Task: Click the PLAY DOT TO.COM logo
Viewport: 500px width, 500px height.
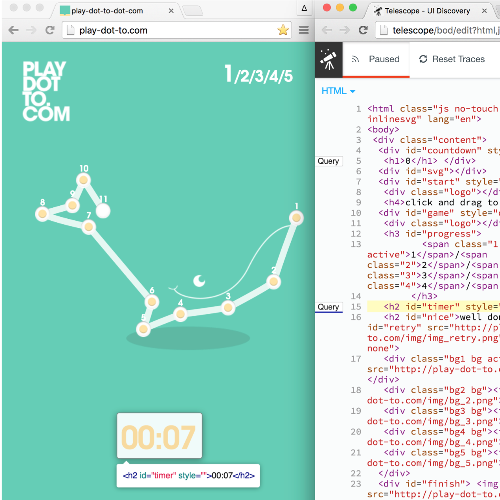Action: pos(46,91)
